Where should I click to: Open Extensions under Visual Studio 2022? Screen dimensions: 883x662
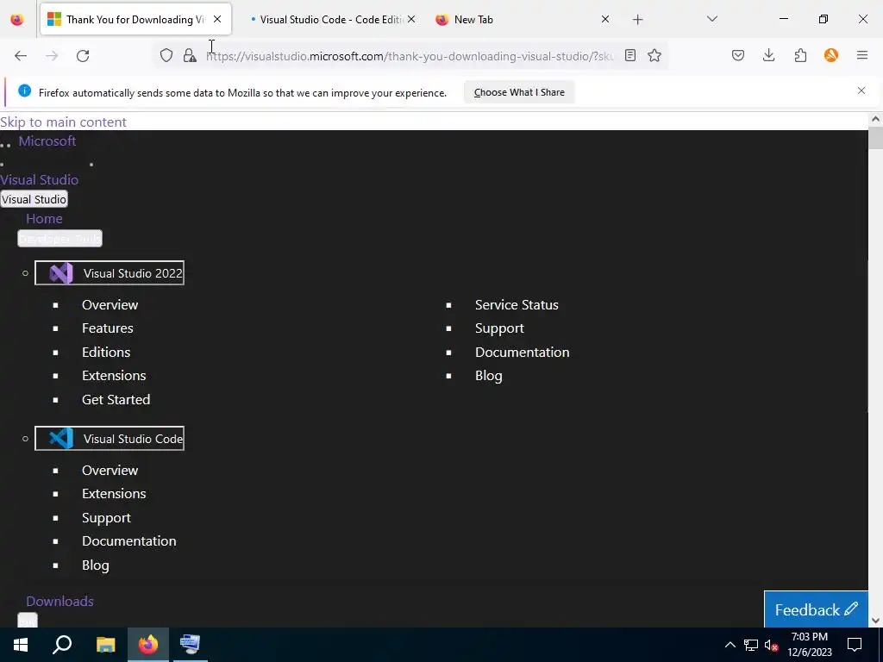[x=114, y=376]
